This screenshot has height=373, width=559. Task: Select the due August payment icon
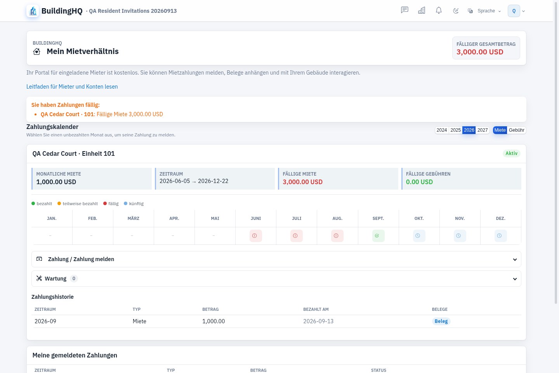[337, 236]
